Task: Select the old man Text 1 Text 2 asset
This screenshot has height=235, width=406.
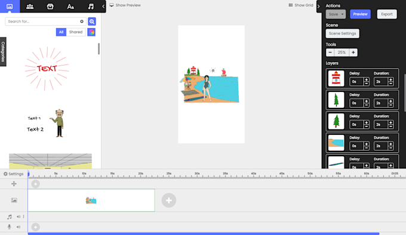Action: coord(45,123)
